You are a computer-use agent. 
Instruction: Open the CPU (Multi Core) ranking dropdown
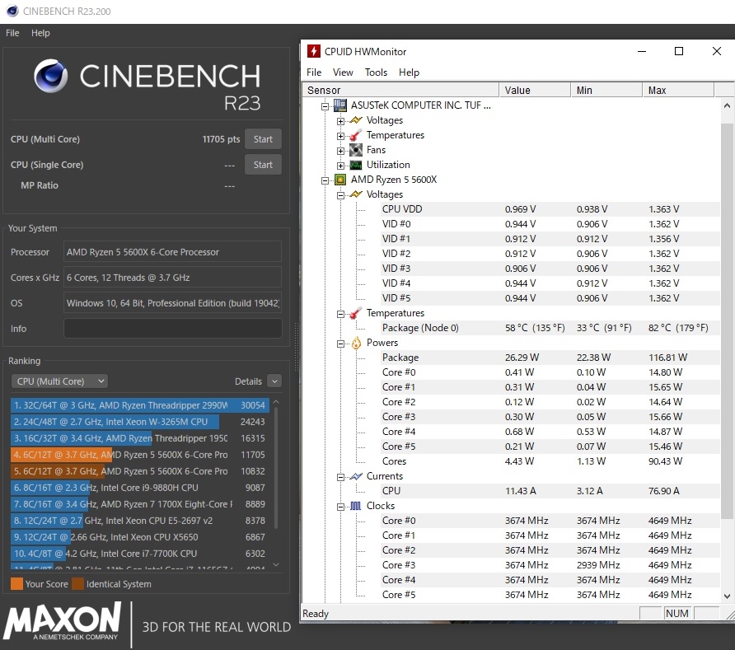pos(59,381)
